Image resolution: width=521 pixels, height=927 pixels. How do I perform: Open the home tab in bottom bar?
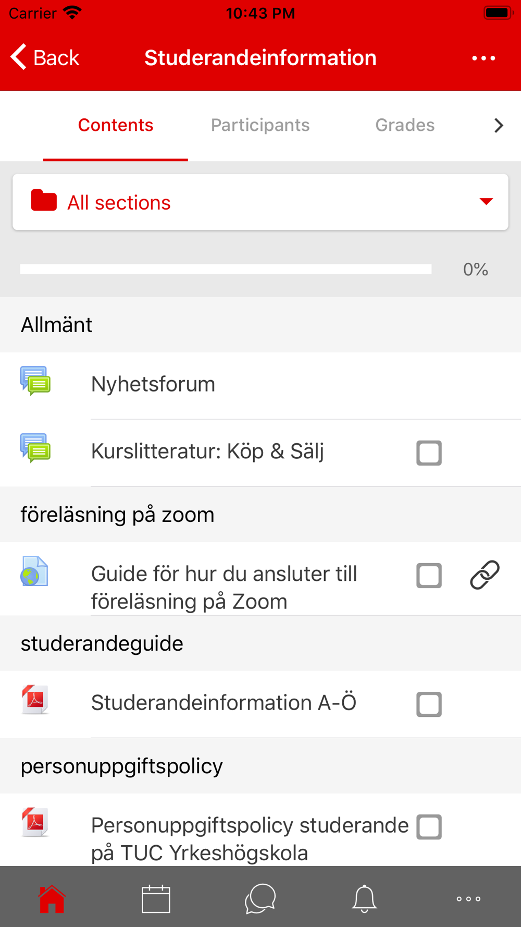(x=52, y=898)
